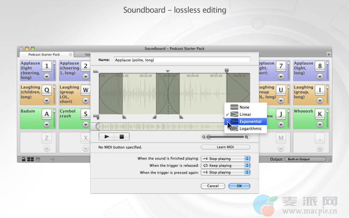Play the Applause sound preview

(107, 137)
